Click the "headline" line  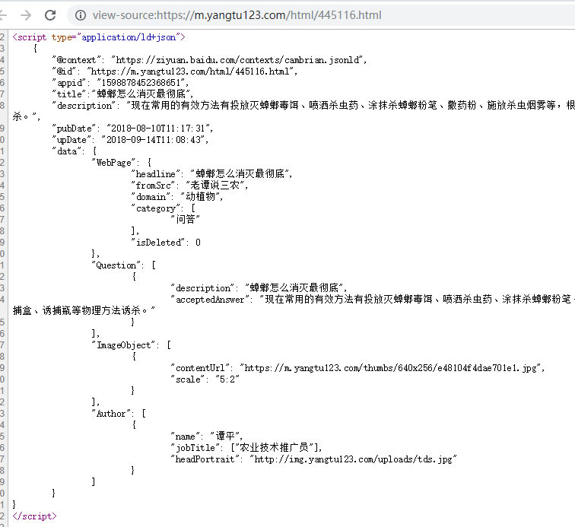point(211,174)
